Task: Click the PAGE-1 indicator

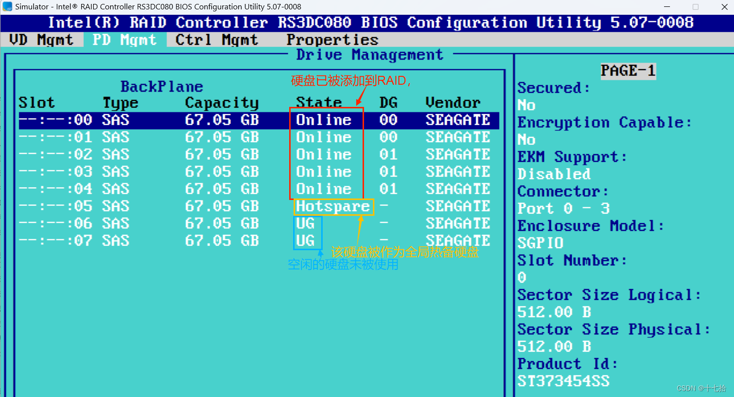Action: pyautogui.click(x=628, y=71)
